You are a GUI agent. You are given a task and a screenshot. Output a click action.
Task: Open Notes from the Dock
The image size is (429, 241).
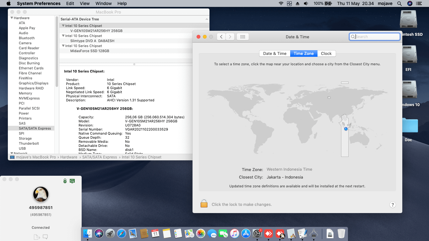(167, 233)
